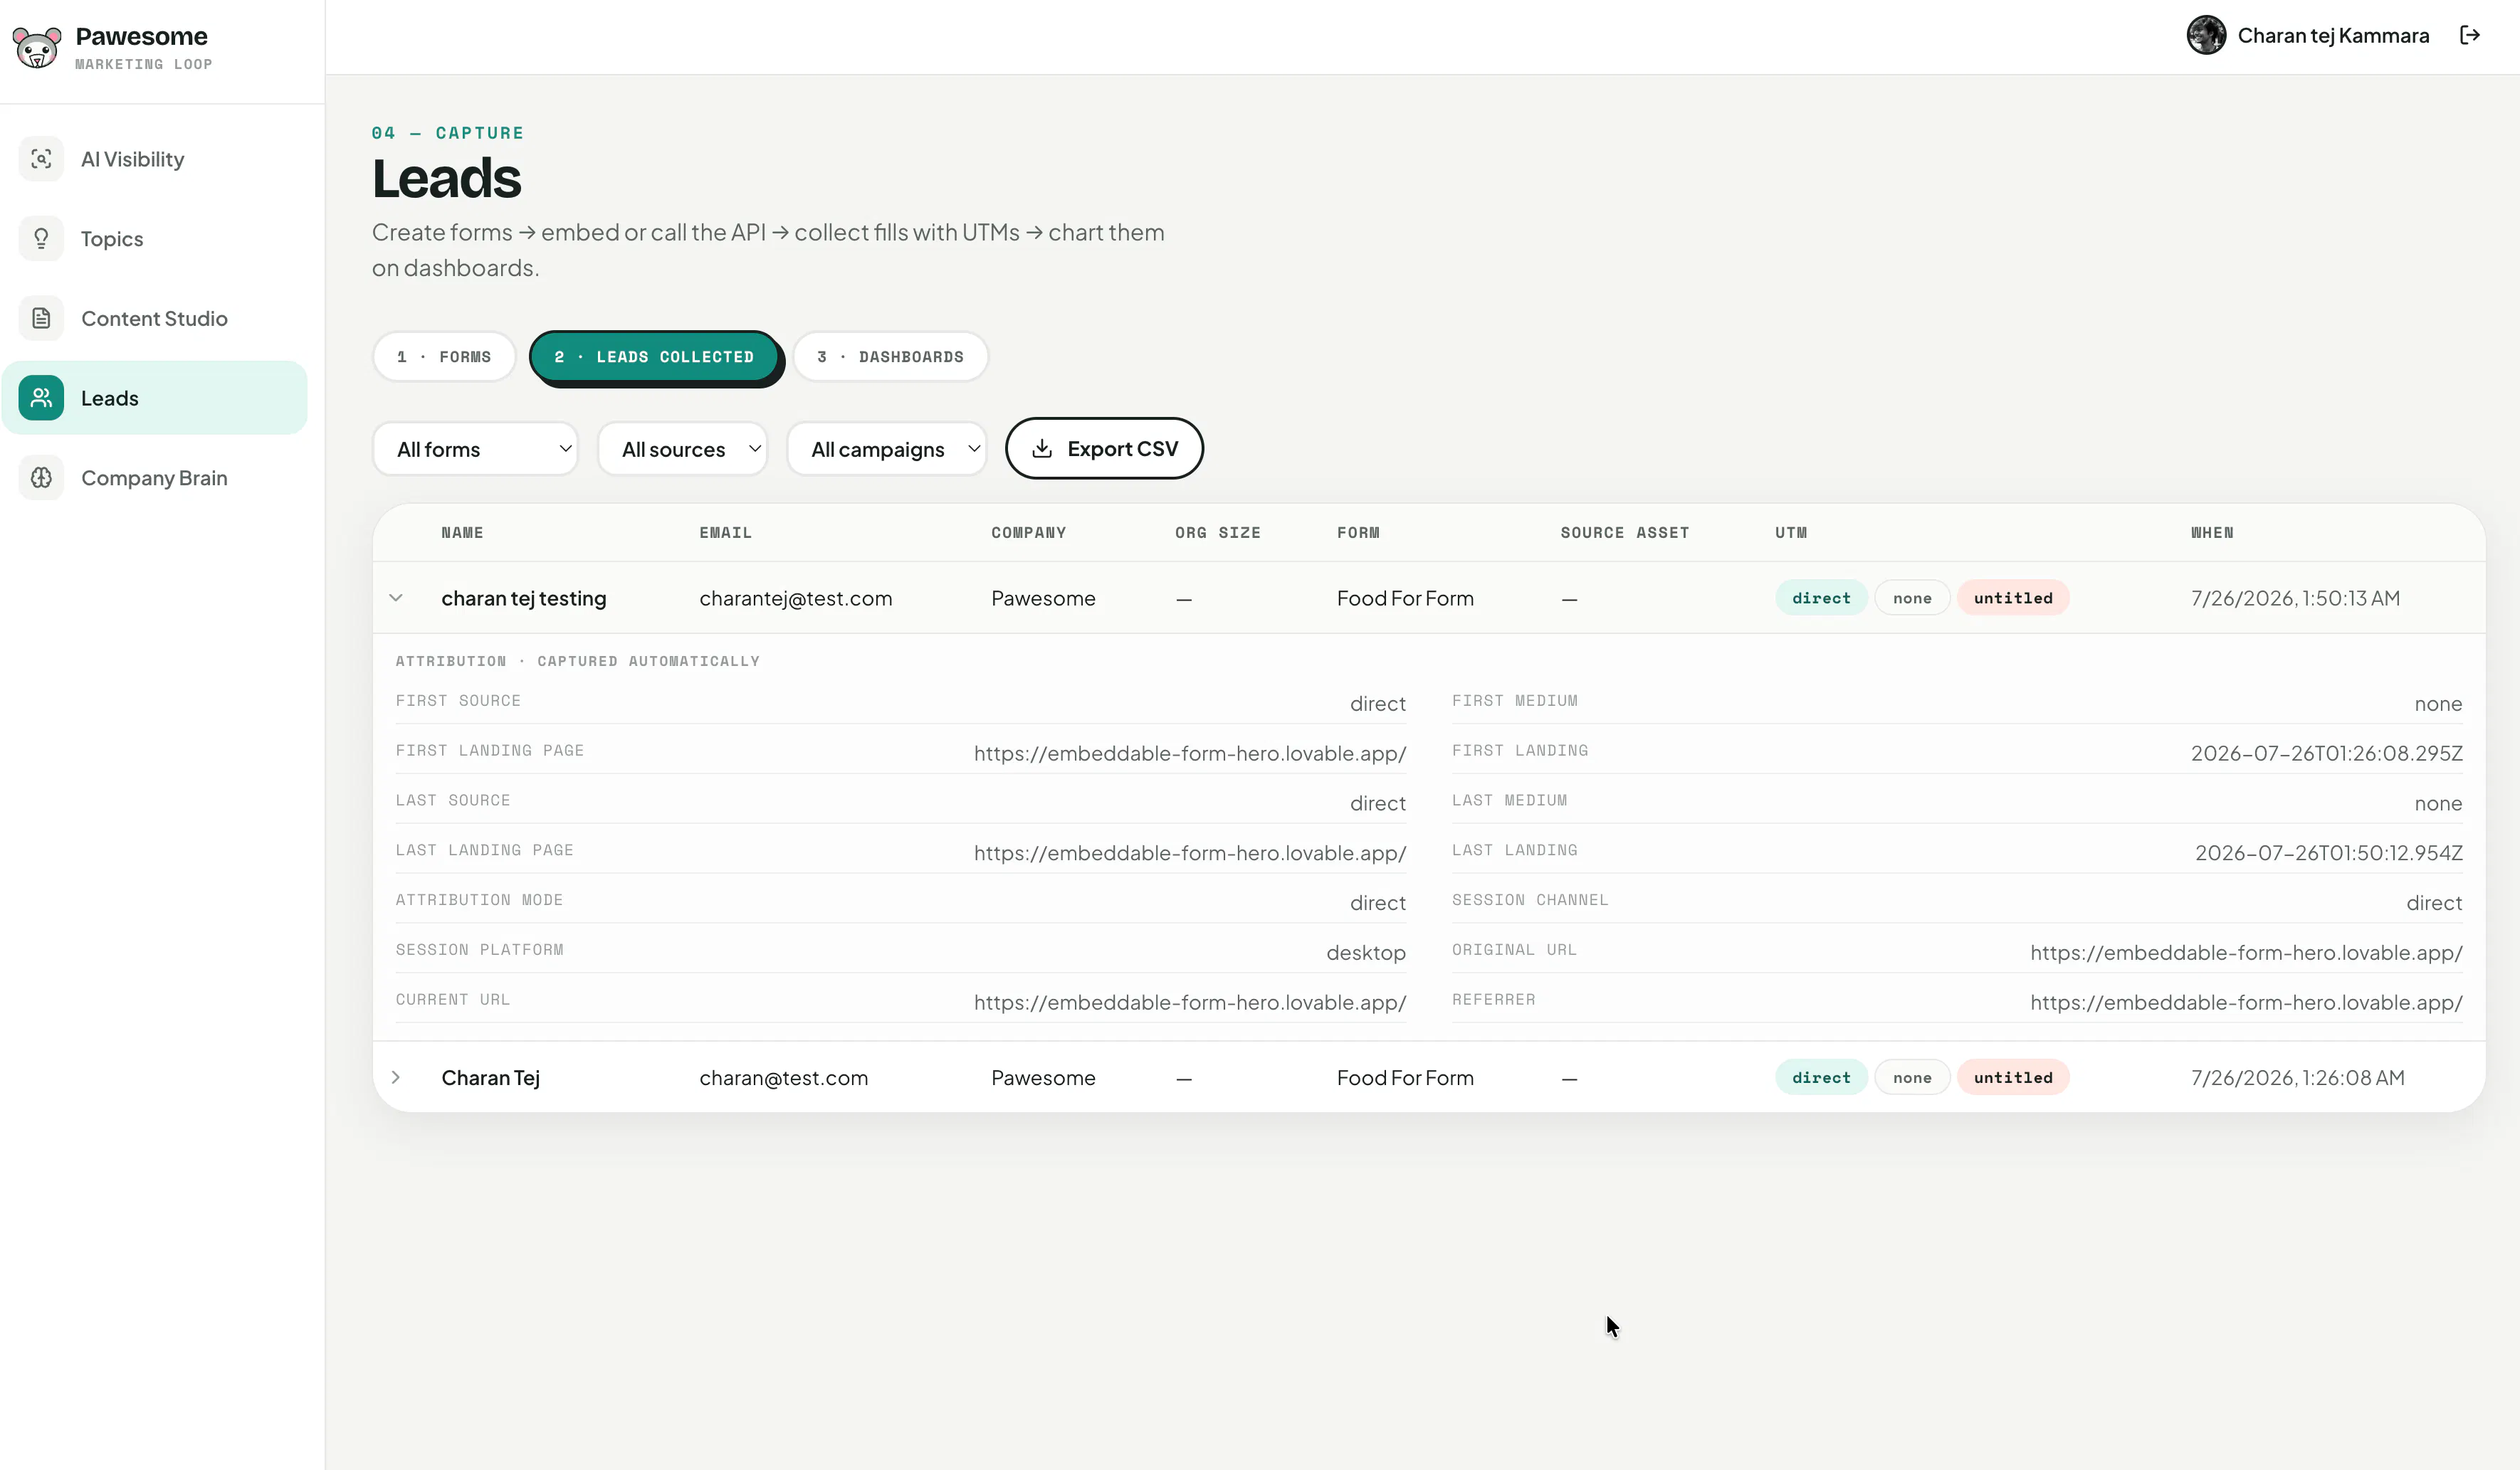Click the Last Landing Page URL value
Screen dimensions: 2520x1470
click(x=1190, y=853)
